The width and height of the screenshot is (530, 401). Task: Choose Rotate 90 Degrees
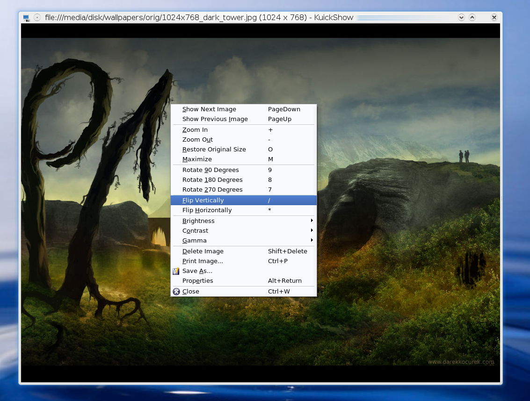coord(244,170)
